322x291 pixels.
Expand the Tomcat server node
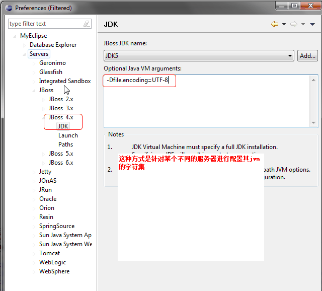pos(34,254)
